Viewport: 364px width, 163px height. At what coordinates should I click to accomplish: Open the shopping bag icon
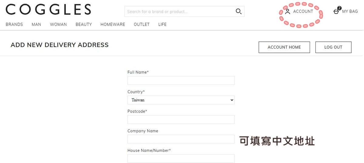point(336,11)
